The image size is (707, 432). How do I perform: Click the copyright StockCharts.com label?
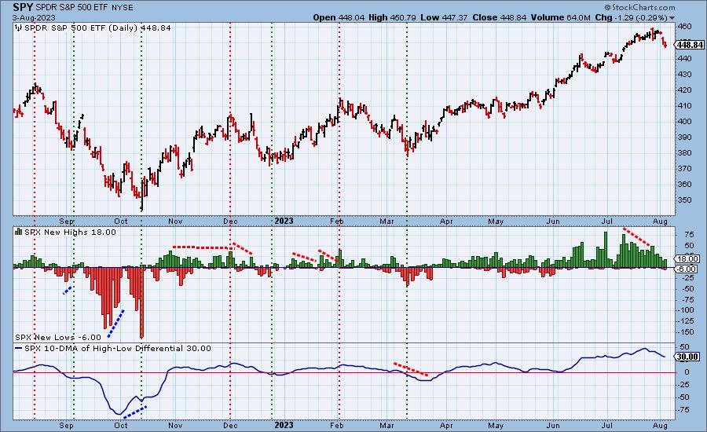click(x=639, y=7)
